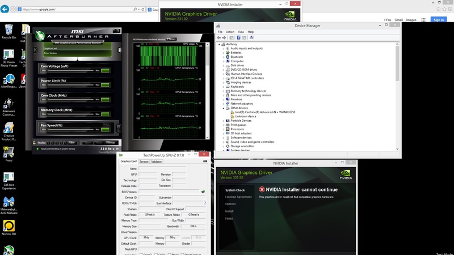454x255 pixels.
Task: Click Device Manager show properties toolbar icon
Action: point(232,37)
